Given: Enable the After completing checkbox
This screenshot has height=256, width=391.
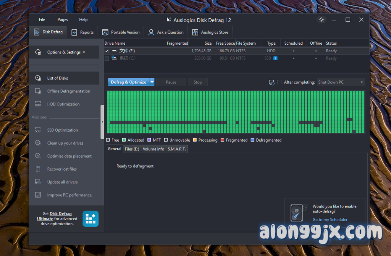Looking at the screenshot, I should coord(280,82).
